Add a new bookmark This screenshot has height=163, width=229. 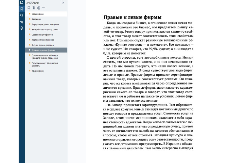click(29, 7)
